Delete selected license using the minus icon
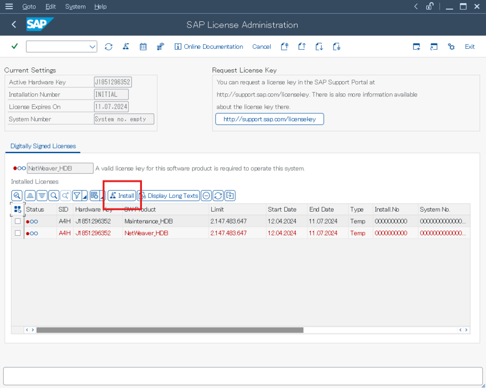Viewport: 486px width, 388px height. pyautogui.click(x=206, y=195)
